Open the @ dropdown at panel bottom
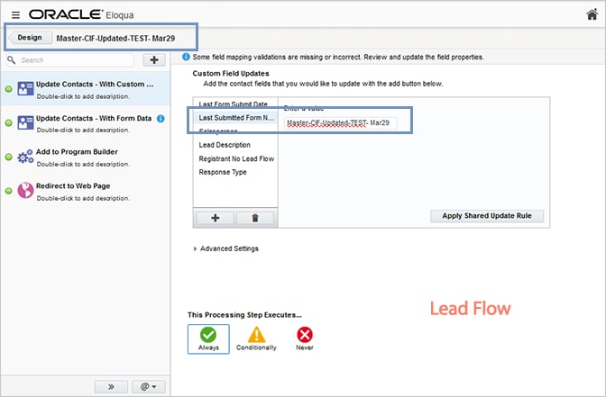606x397 pixels. pyautogui.click(x=145, y=386)
